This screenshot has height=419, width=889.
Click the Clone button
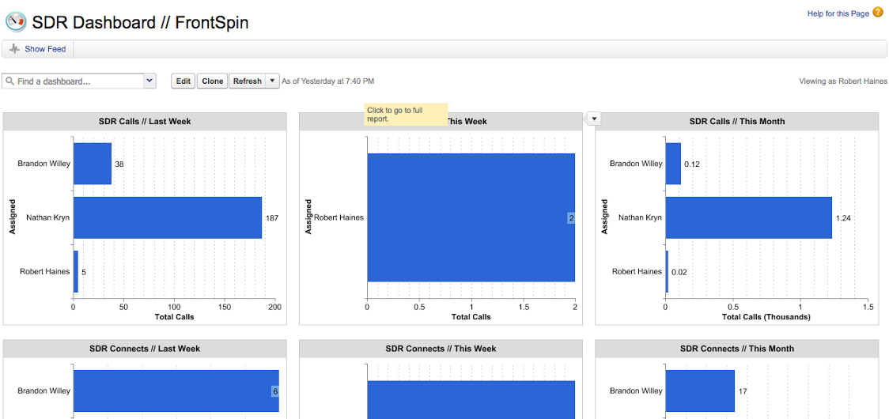point(213,81)
